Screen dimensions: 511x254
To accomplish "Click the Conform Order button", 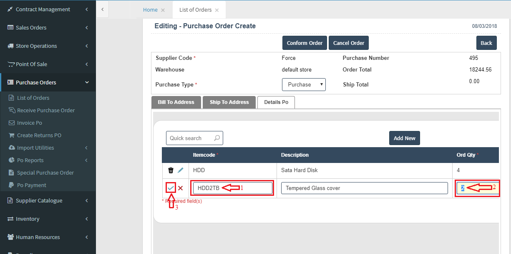I will [x=305, y=43].
